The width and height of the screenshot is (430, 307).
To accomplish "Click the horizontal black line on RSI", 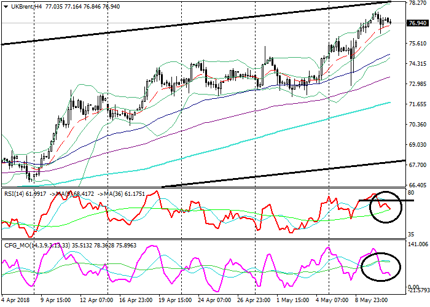I will (393, 200).
